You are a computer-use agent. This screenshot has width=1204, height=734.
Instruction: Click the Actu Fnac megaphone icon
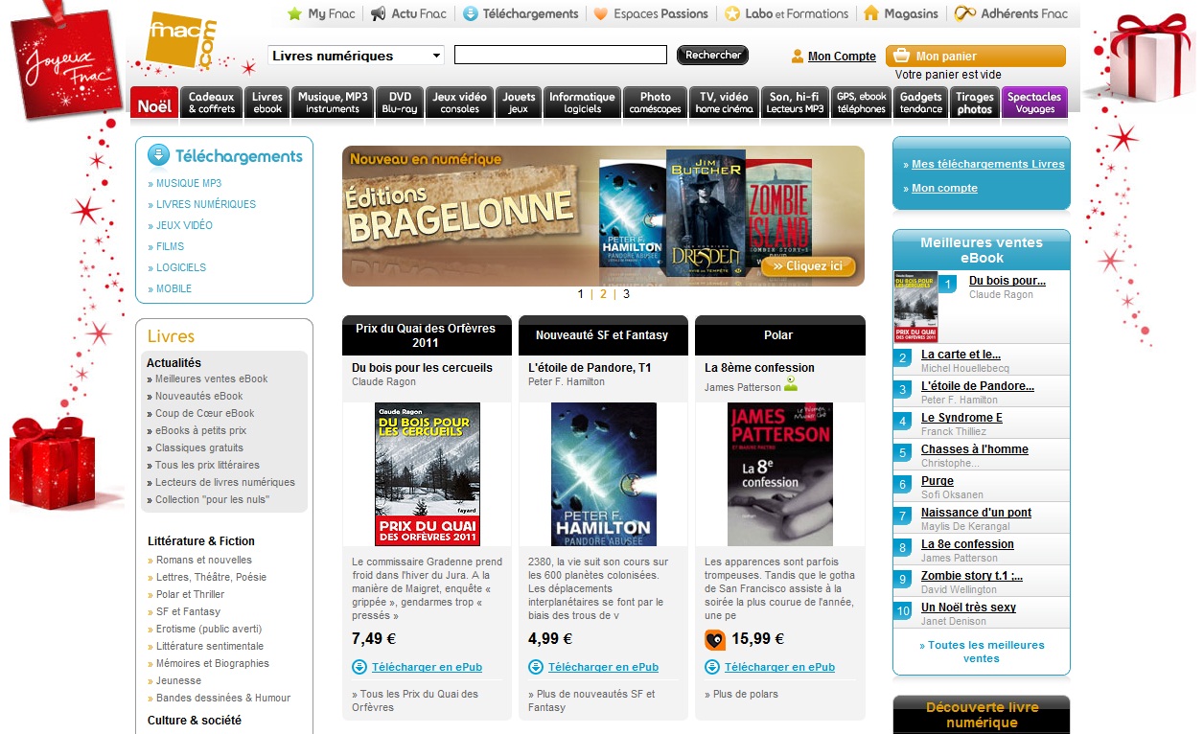(378, 13)
